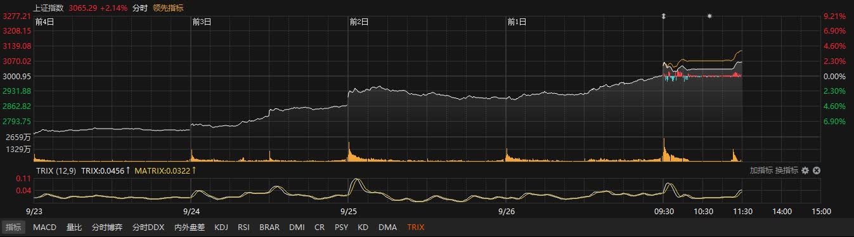854x237 pixels.
Task: Click the 11:30 time axis label
Action: [742, 211]
